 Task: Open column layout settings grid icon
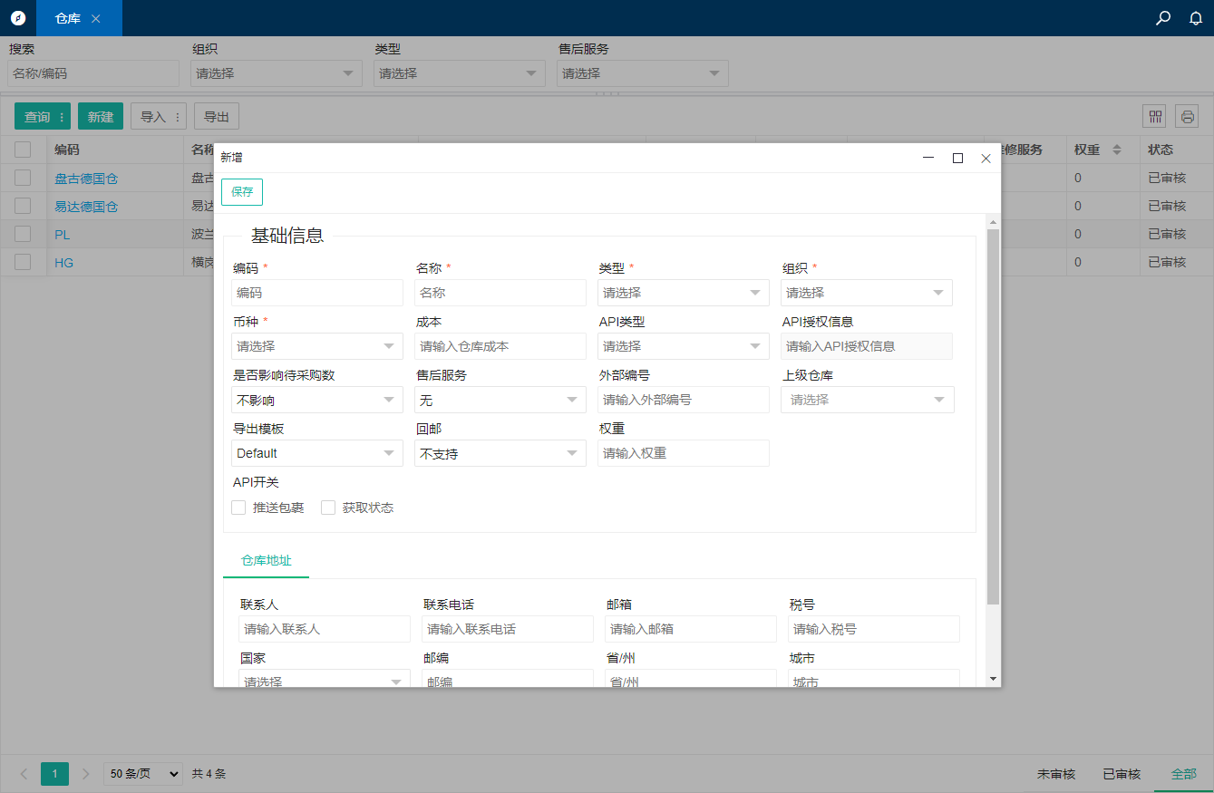(1155, 116)
